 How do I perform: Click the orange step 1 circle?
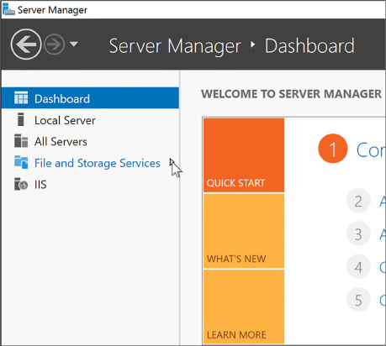pyautogui.click(x=333, y=149)
